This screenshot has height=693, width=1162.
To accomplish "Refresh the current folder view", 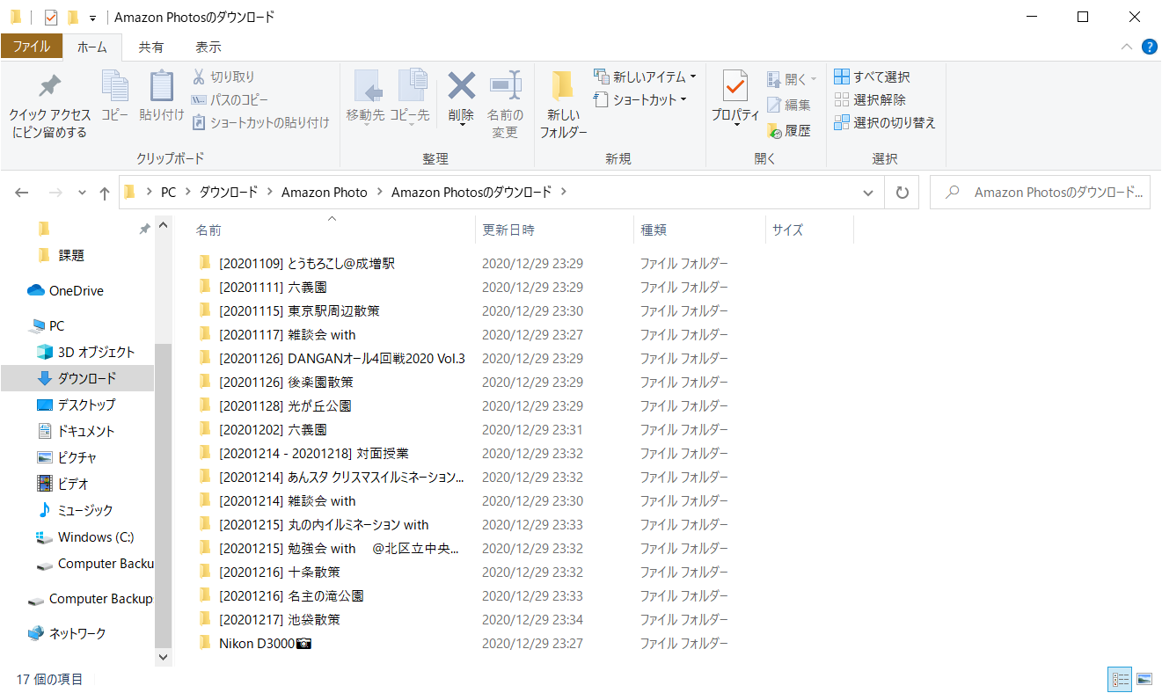I will pyautogui.click(x=902, y=193).
